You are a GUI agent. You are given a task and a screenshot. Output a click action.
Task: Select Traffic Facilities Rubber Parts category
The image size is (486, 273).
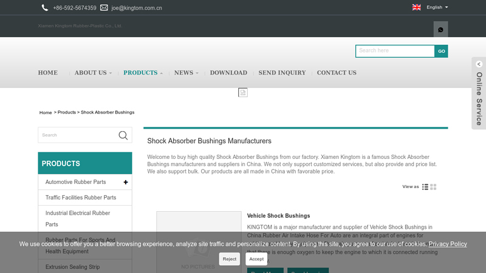tap(81, 198)
